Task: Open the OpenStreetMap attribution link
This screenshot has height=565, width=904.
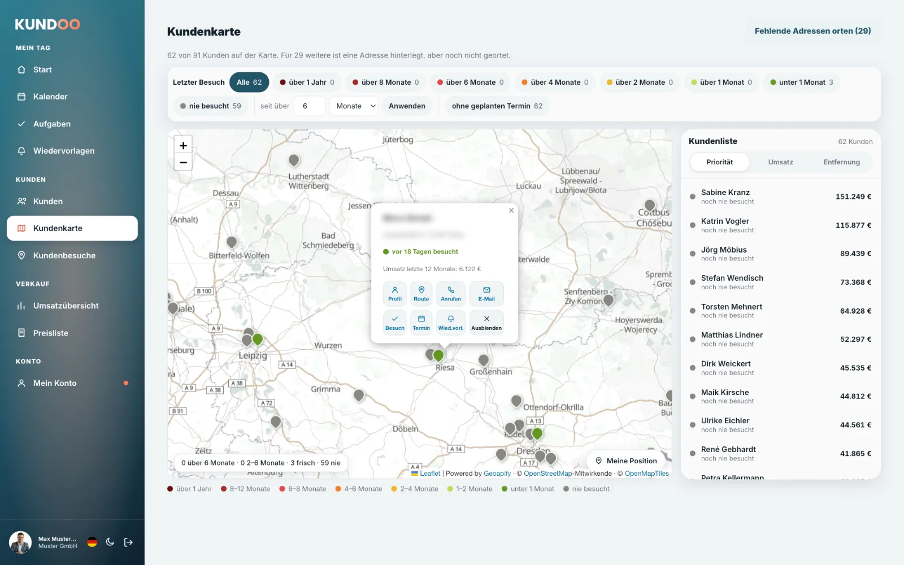Action: pos(548,473)
